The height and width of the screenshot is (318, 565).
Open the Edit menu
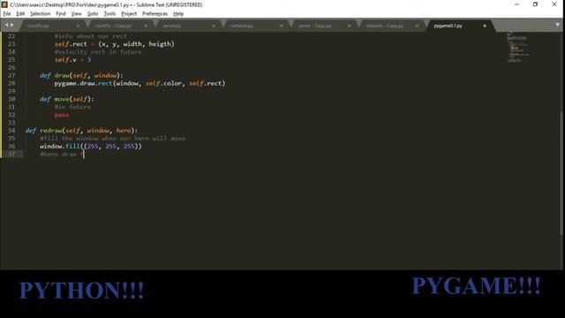(x=20, y=14)
